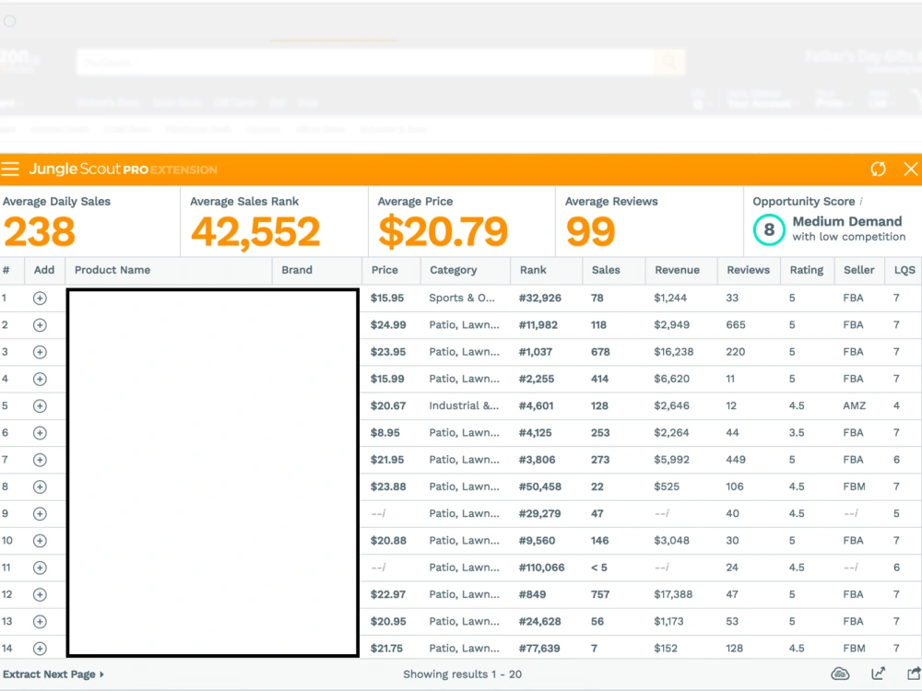Add product row 10 to tracker

(x=40, y=541)
